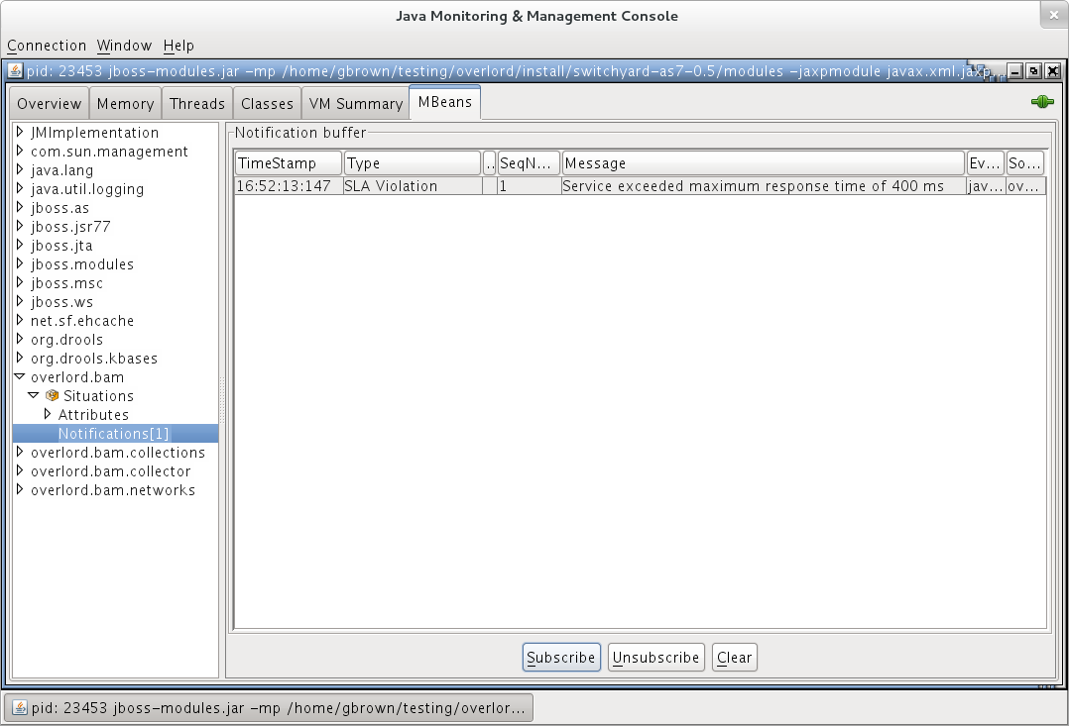Switch to the Threads tab
This screenshot has width=1069, height=726.
(x=197, y=104)
